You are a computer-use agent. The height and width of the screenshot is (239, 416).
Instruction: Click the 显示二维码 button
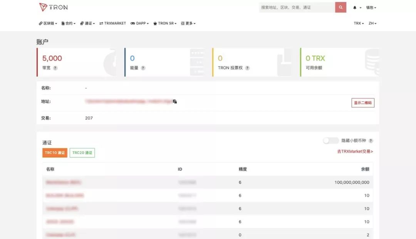tap(363, 103)
